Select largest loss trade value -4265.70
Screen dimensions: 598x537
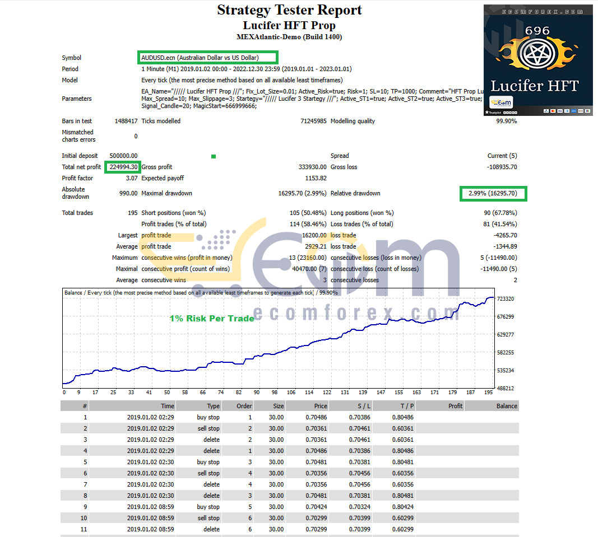coord(506,235)
